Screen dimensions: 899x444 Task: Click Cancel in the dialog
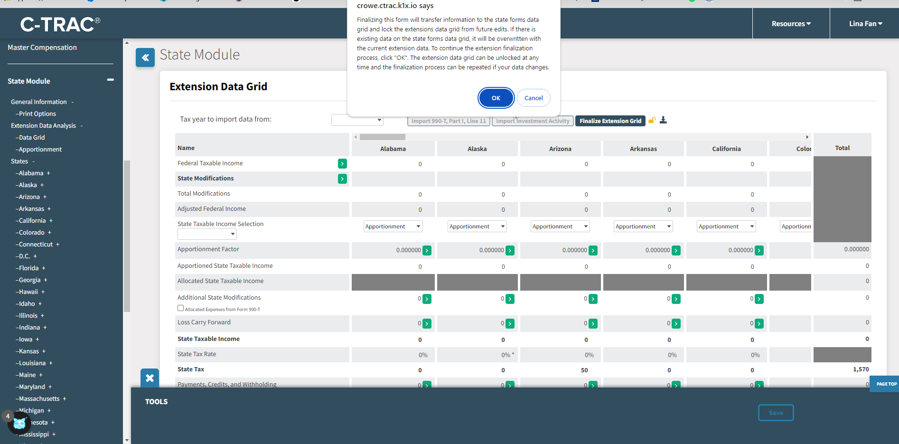534,98
